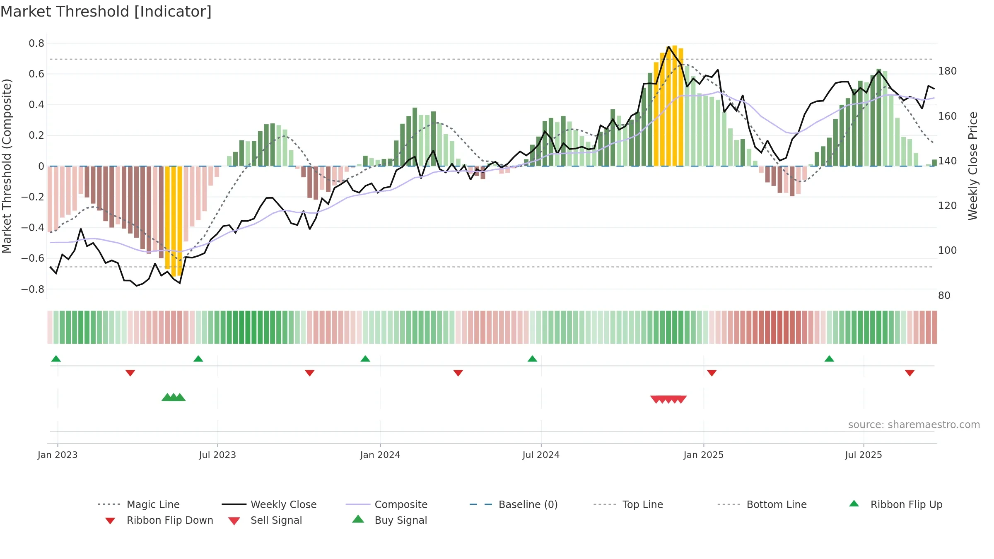This screenshot has width=994, height=559.
Task: Toggle the Buy Signal legend entry
Action: pyautogui.click(x=389, y=520)
